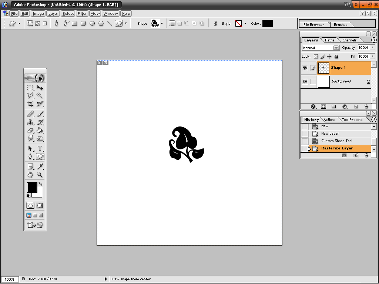Open the Filter menu

pyautogui.click(x=82, y=14)
